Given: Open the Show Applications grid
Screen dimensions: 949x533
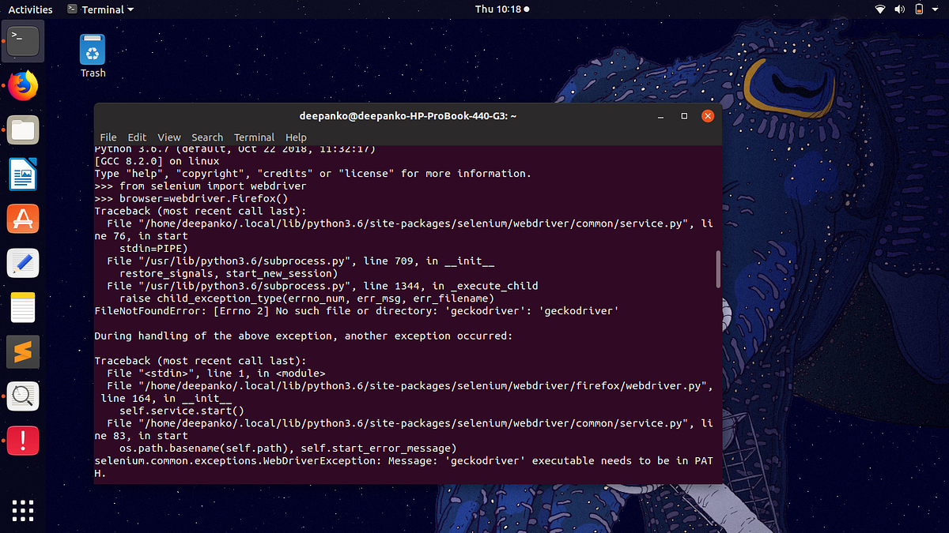Looking at the screenshot, I should [22, 510].
